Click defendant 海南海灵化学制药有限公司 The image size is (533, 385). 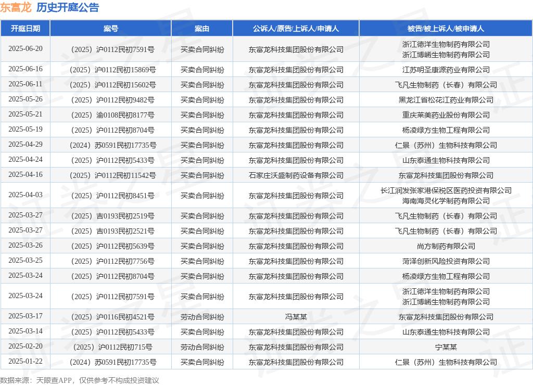click(446, 201)
